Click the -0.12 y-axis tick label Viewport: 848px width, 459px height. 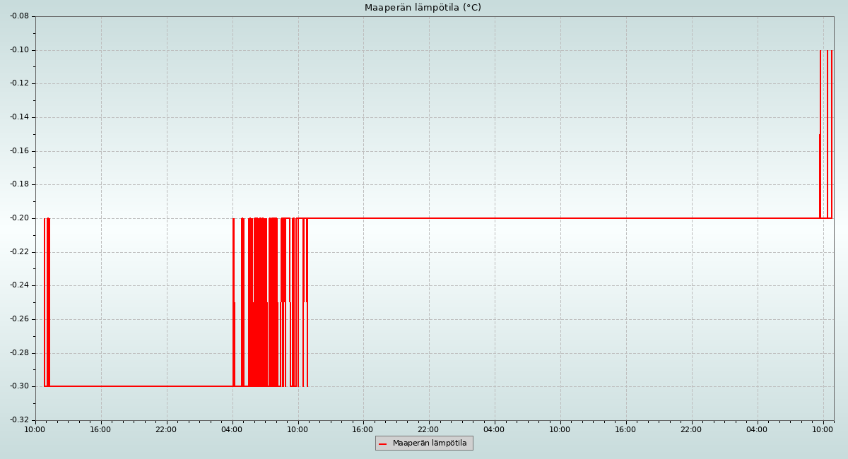[19, 83]
